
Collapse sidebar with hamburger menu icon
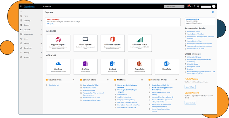point(21,11)
